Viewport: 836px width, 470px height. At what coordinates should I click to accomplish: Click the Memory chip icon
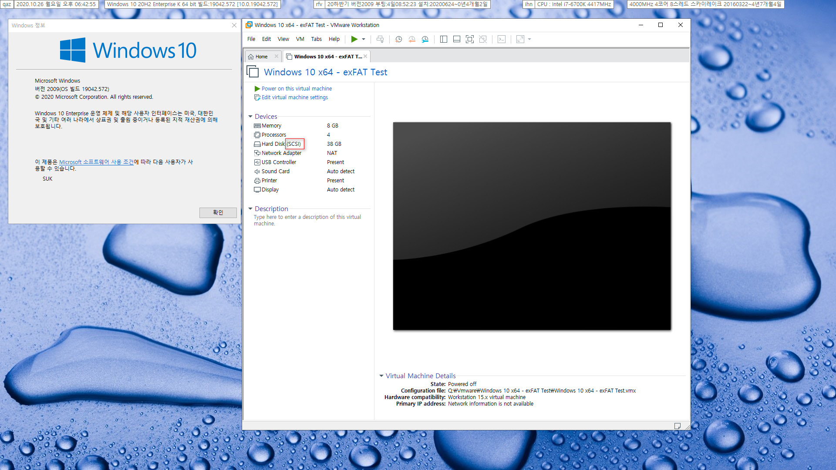[257, 126]
